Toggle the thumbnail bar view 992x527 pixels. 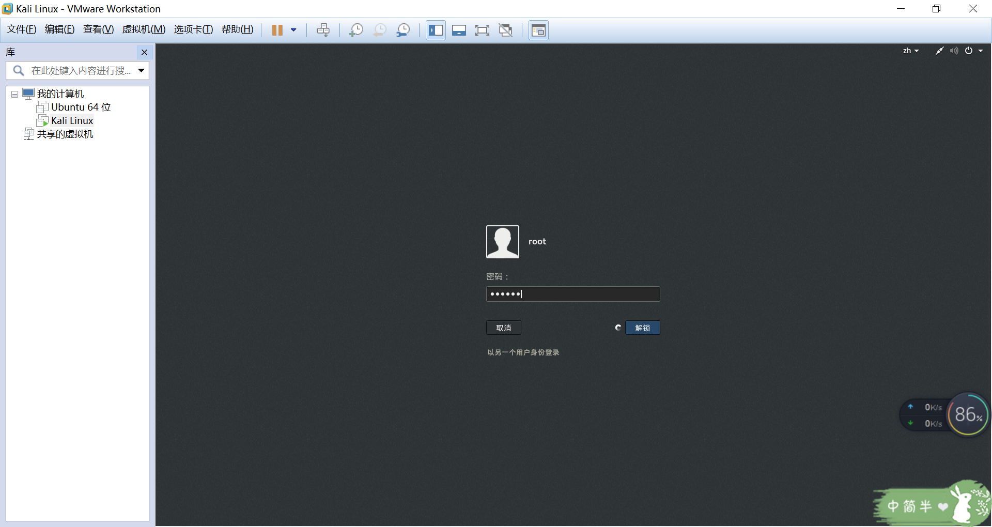pyautogui.click(x=459, y=30)
